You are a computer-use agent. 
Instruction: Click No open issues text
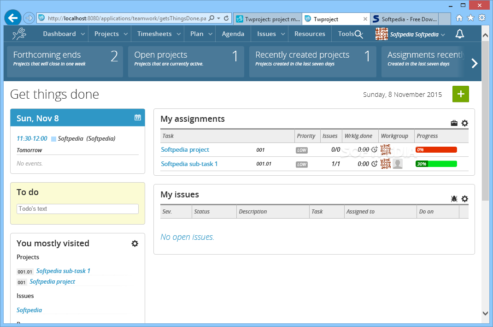187,237
